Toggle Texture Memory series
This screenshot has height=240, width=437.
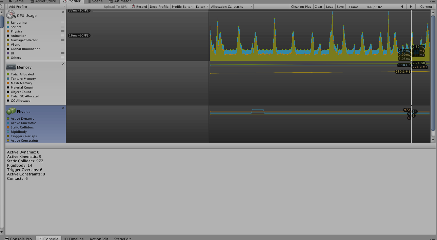pyautogui.click(x=8, y=79)
